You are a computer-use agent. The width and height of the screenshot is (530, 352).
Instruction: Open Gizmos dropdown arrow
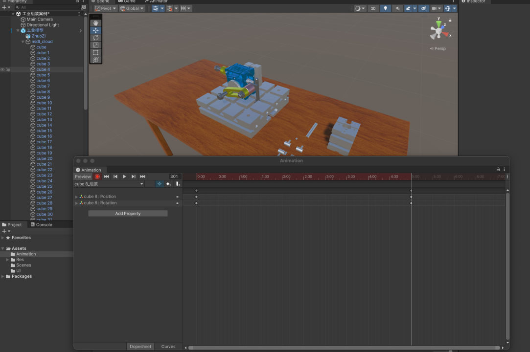[454, 8]
